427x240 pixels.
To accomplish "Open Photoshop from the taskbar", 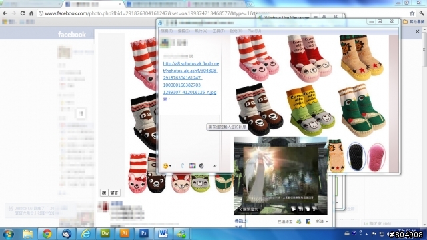I will 144,233.
